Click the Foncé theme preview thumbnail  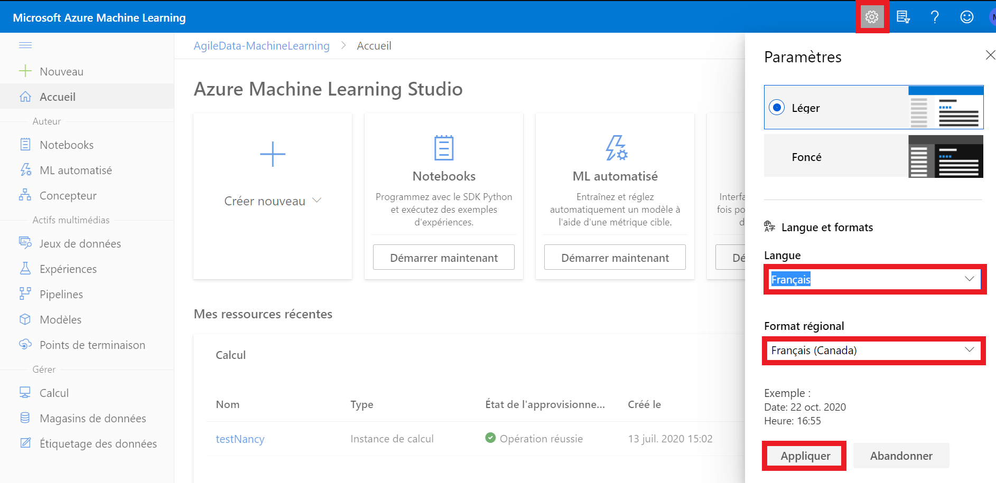pos(945,156)
